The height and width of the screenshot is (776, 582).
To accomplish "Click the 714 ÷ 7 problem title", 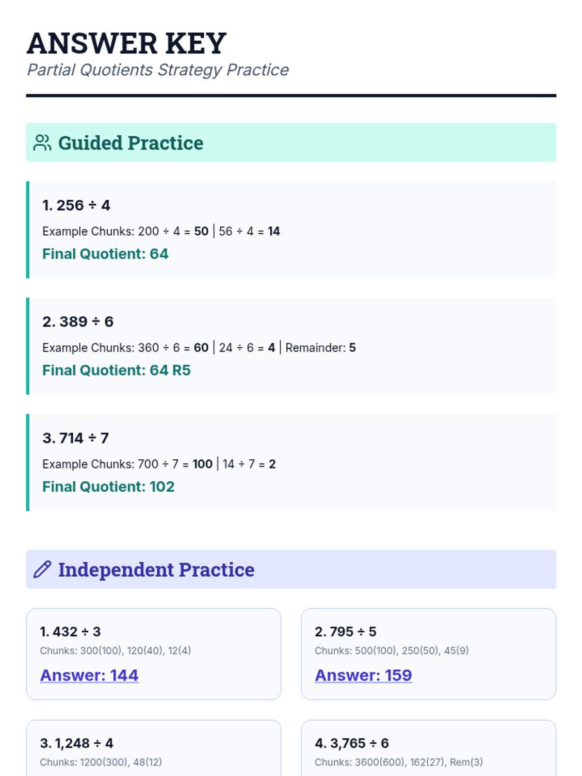I will (x=76, y=438).
